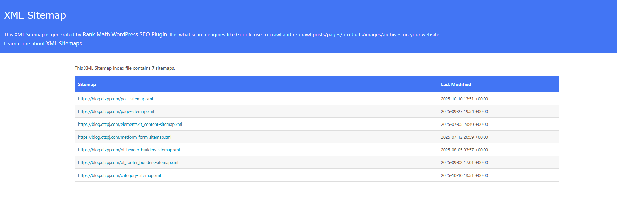This screenshot has width=617, height=198.
Task: Open the ot_footer_builders-sitemap.xml link
Action: point(128,163)
